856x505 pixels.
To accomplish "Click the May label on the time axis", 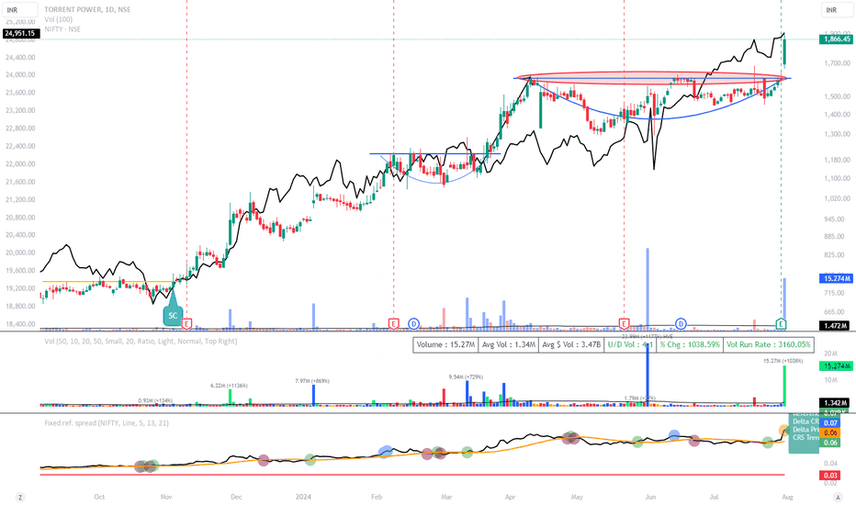I will pyautogui.click(x=577, y=497).
